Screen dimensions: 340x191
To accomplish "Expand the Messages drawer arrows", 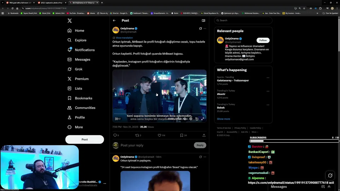I will coord(329,187).
